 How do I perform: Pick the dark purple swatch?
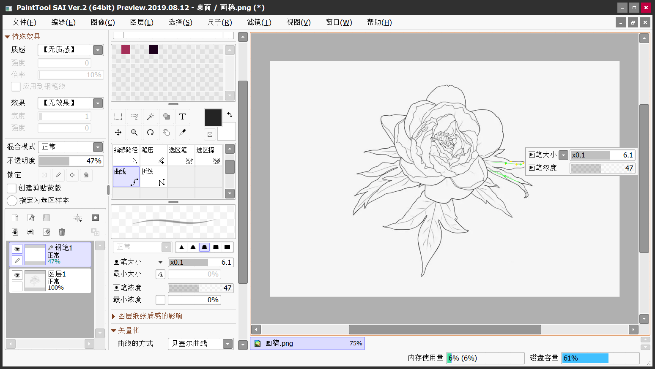tap(153, 49)
